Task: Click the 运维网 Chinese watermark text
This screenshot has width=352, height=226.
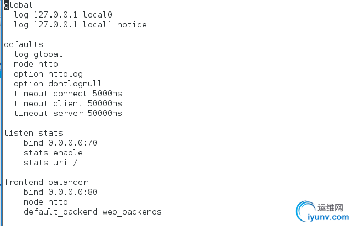Action: [330, 207]
